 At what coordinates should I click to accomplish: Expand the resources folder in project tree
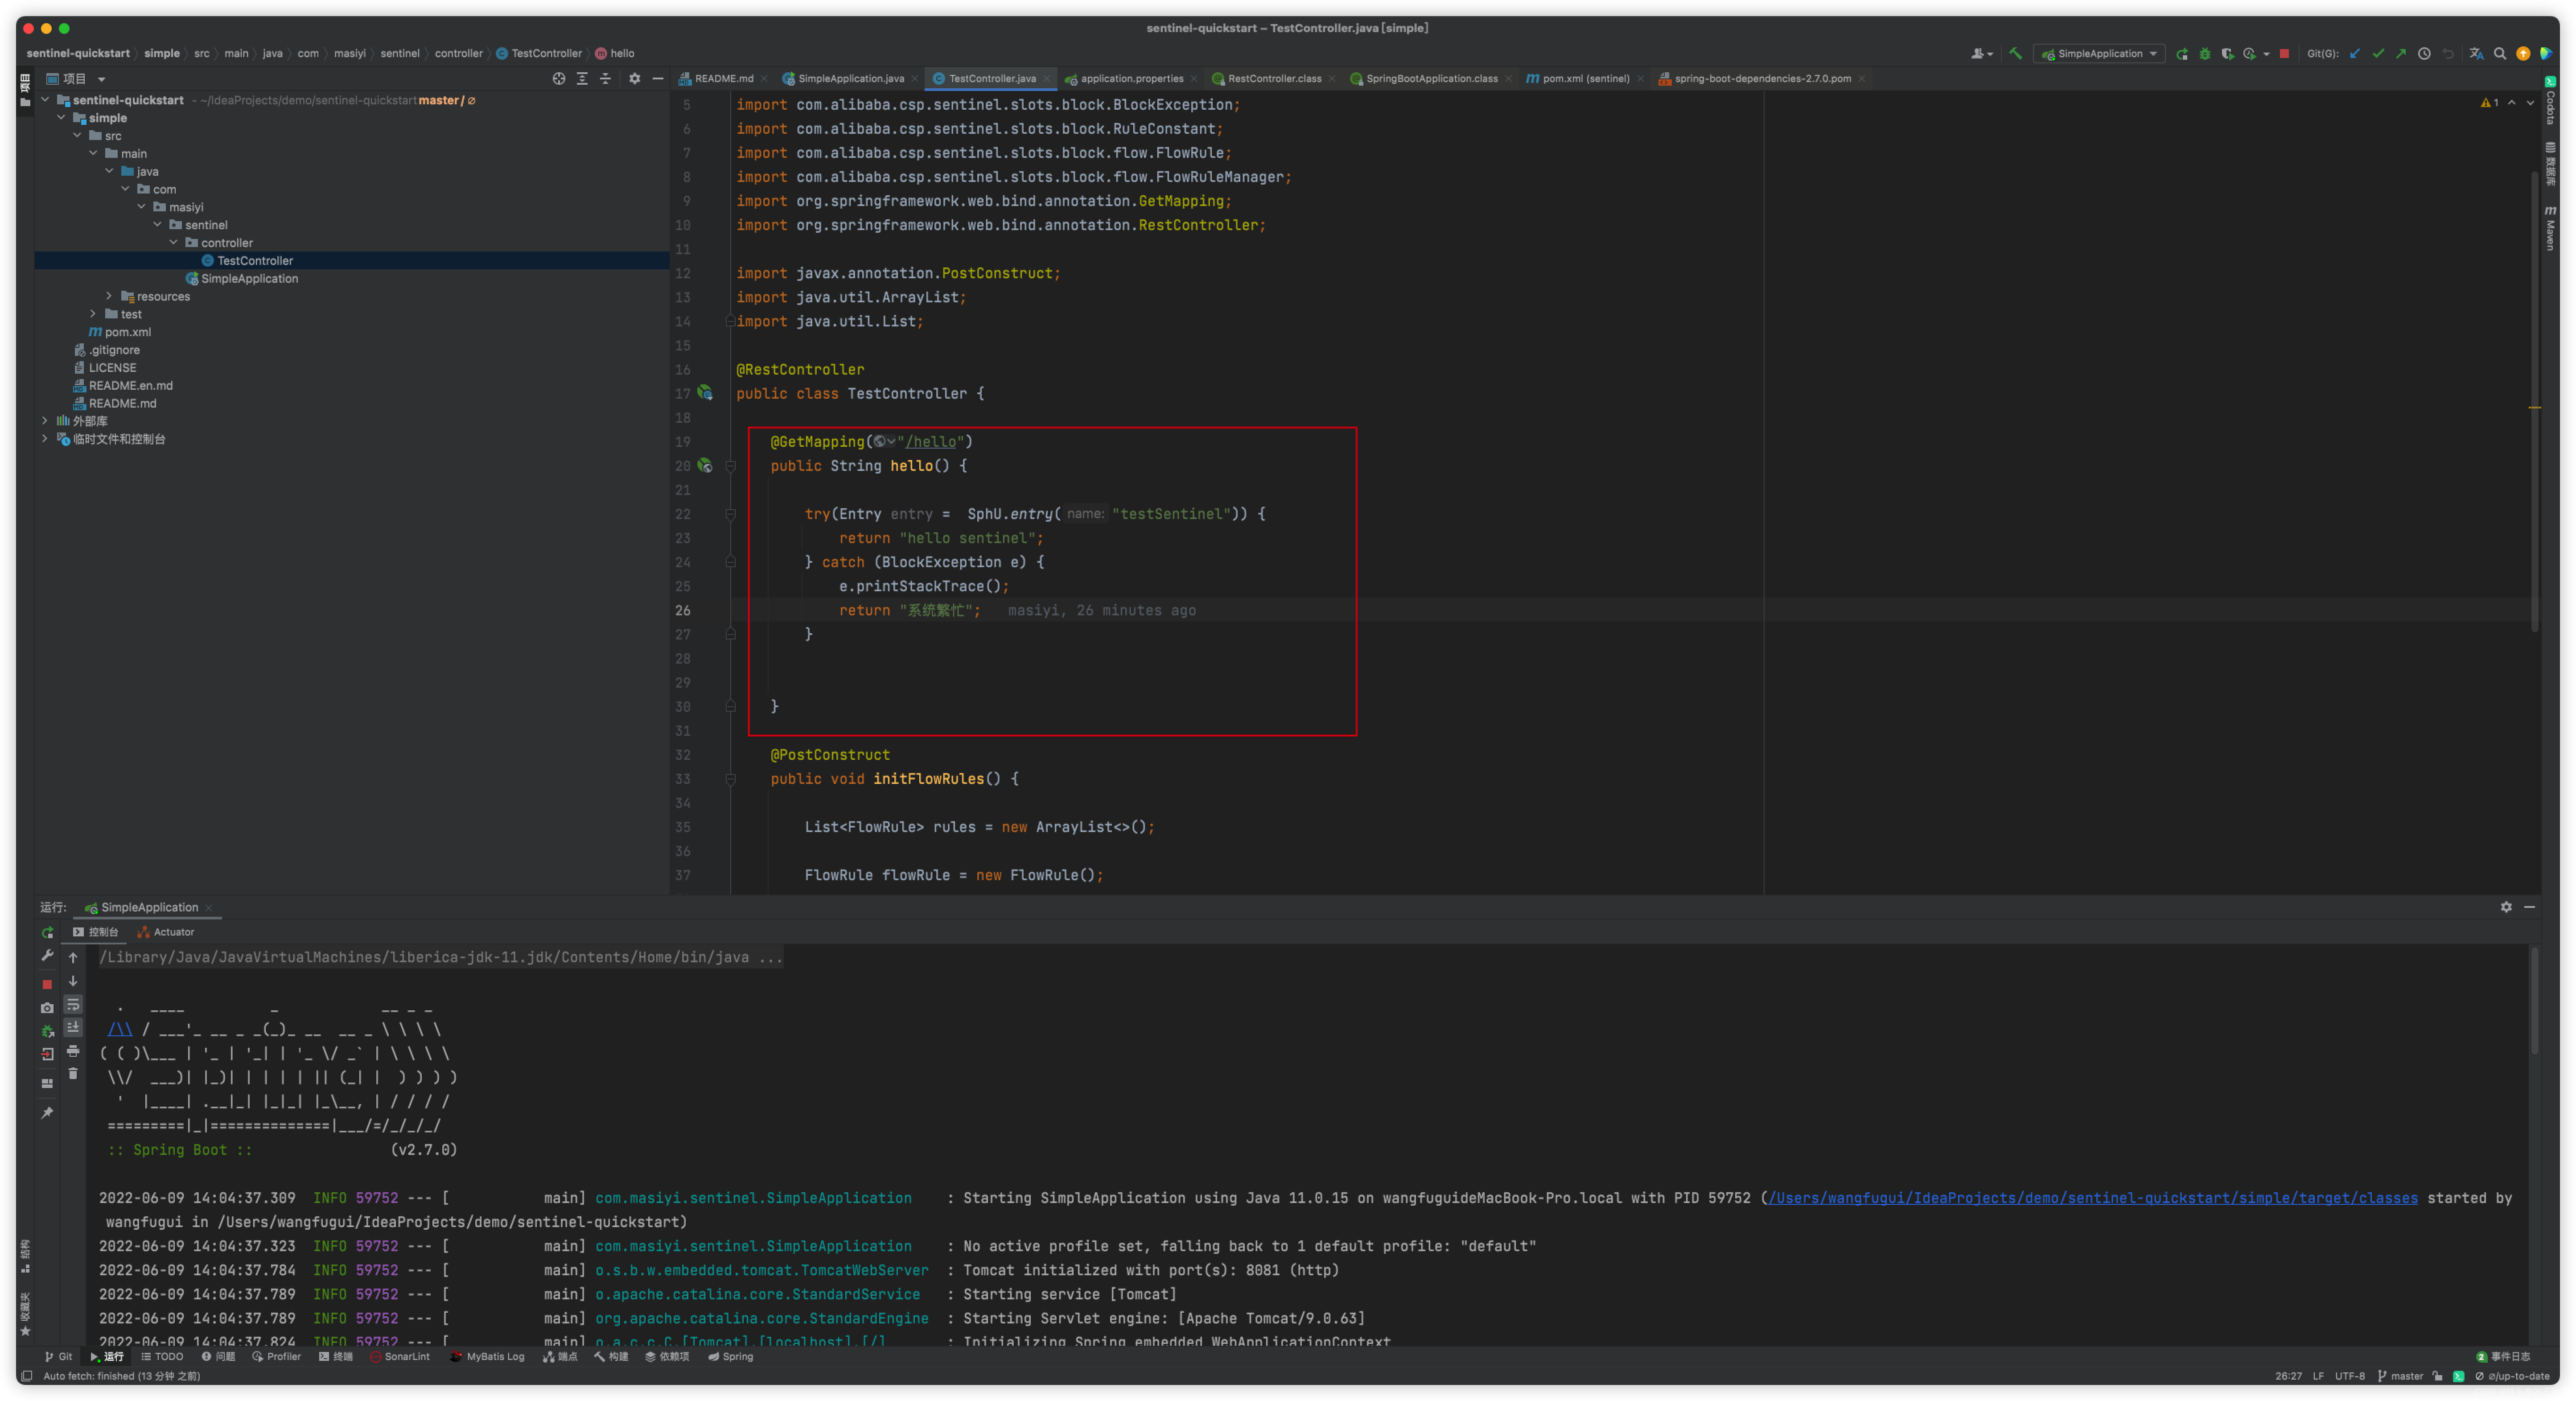click(x=109, y=296)
